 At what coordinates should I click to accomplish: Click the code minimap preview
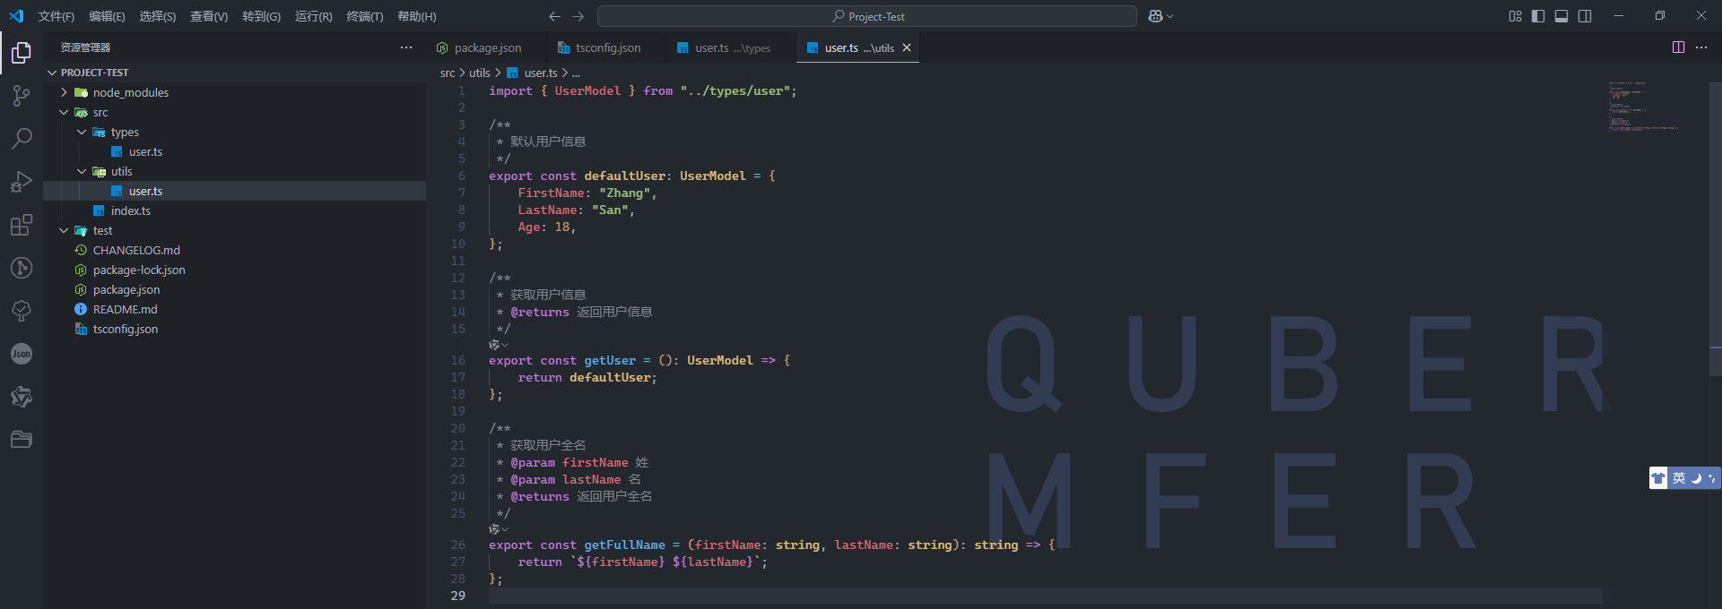tap(1643, 106)
